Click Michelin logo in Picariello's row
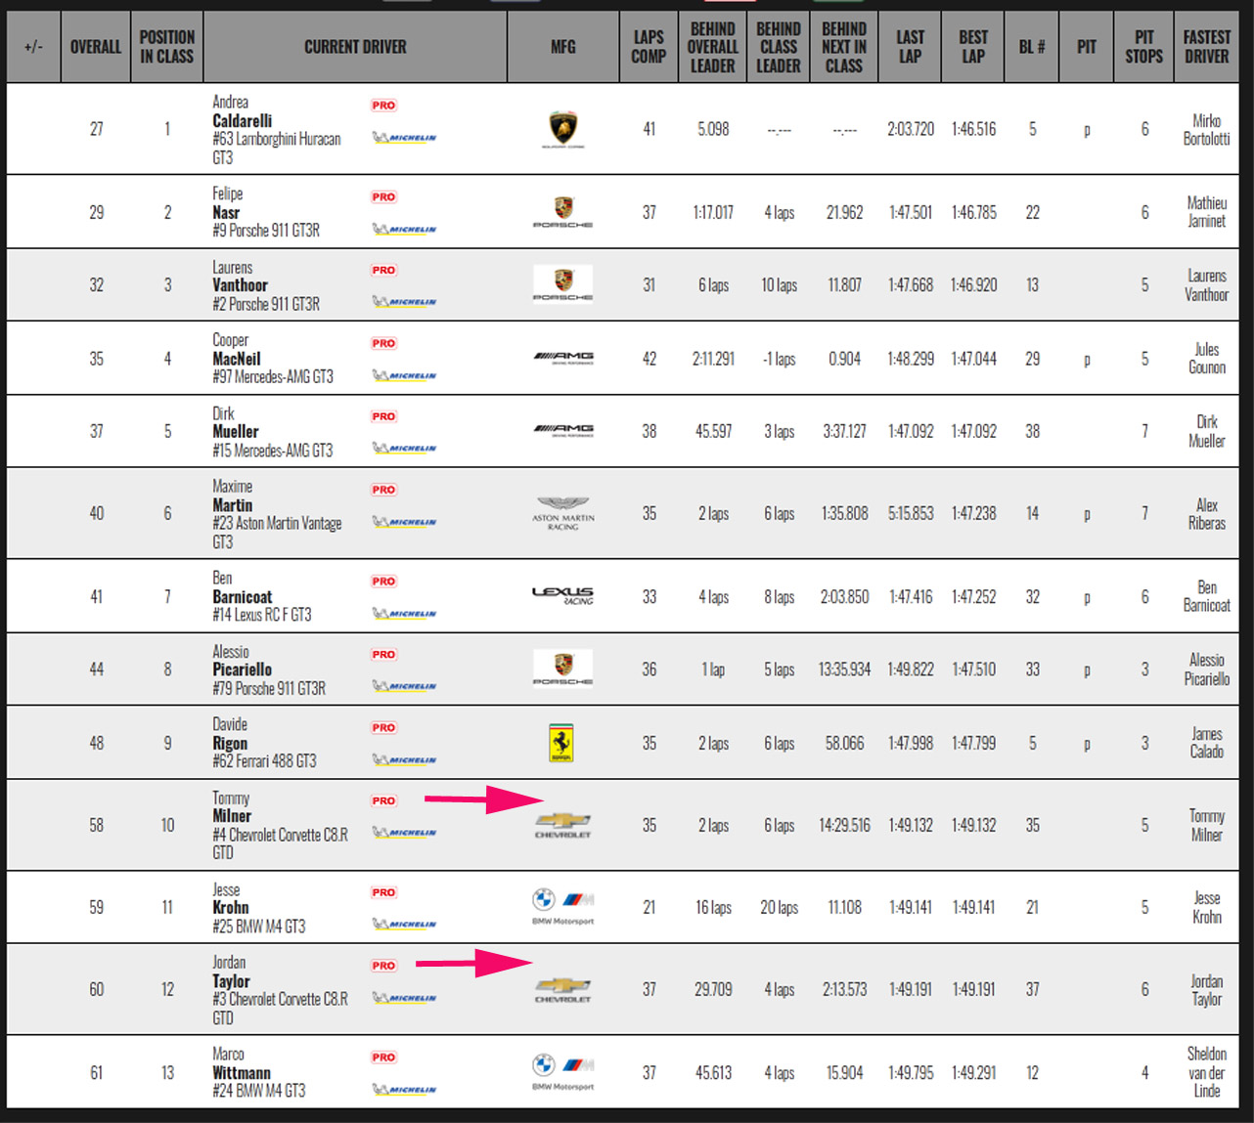This screenshot has width=1254, height=1123. coord(405,686)
